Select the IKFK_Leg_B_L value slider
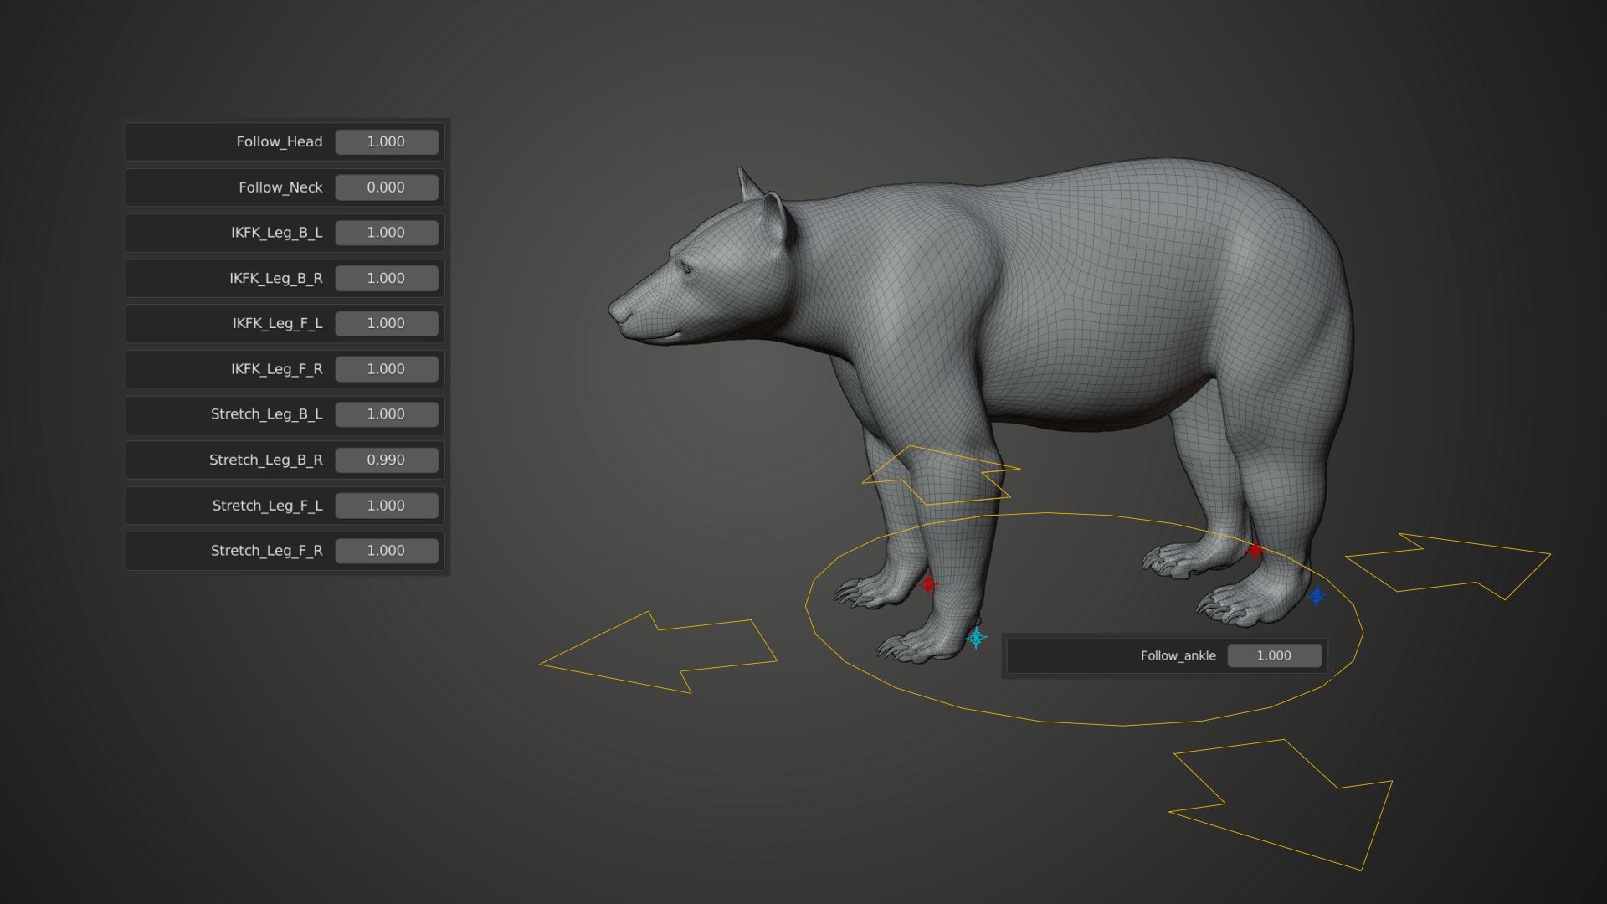Image resolution: width=1607 pixels, height=904 pixels. [x=386, y=233]
